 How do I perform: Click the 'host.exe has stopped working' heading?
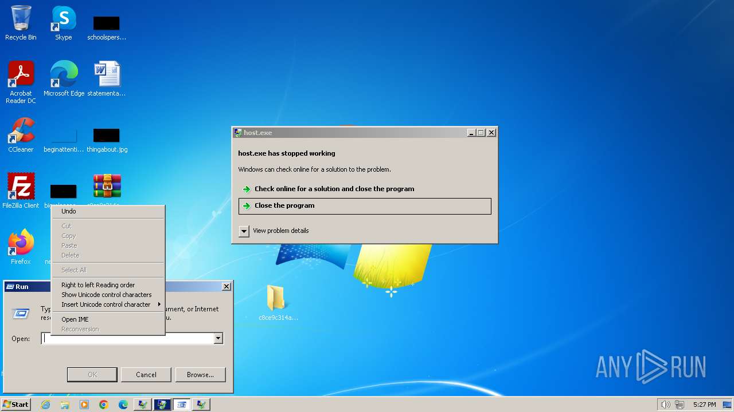coord(287,153)
